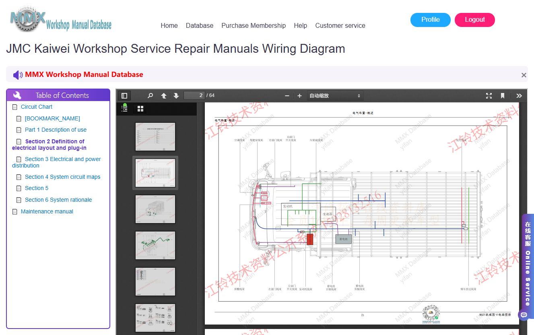This screenshot has width=534, height=335.
Task: Go to next page with down arrow
Action: coord(176,96)
